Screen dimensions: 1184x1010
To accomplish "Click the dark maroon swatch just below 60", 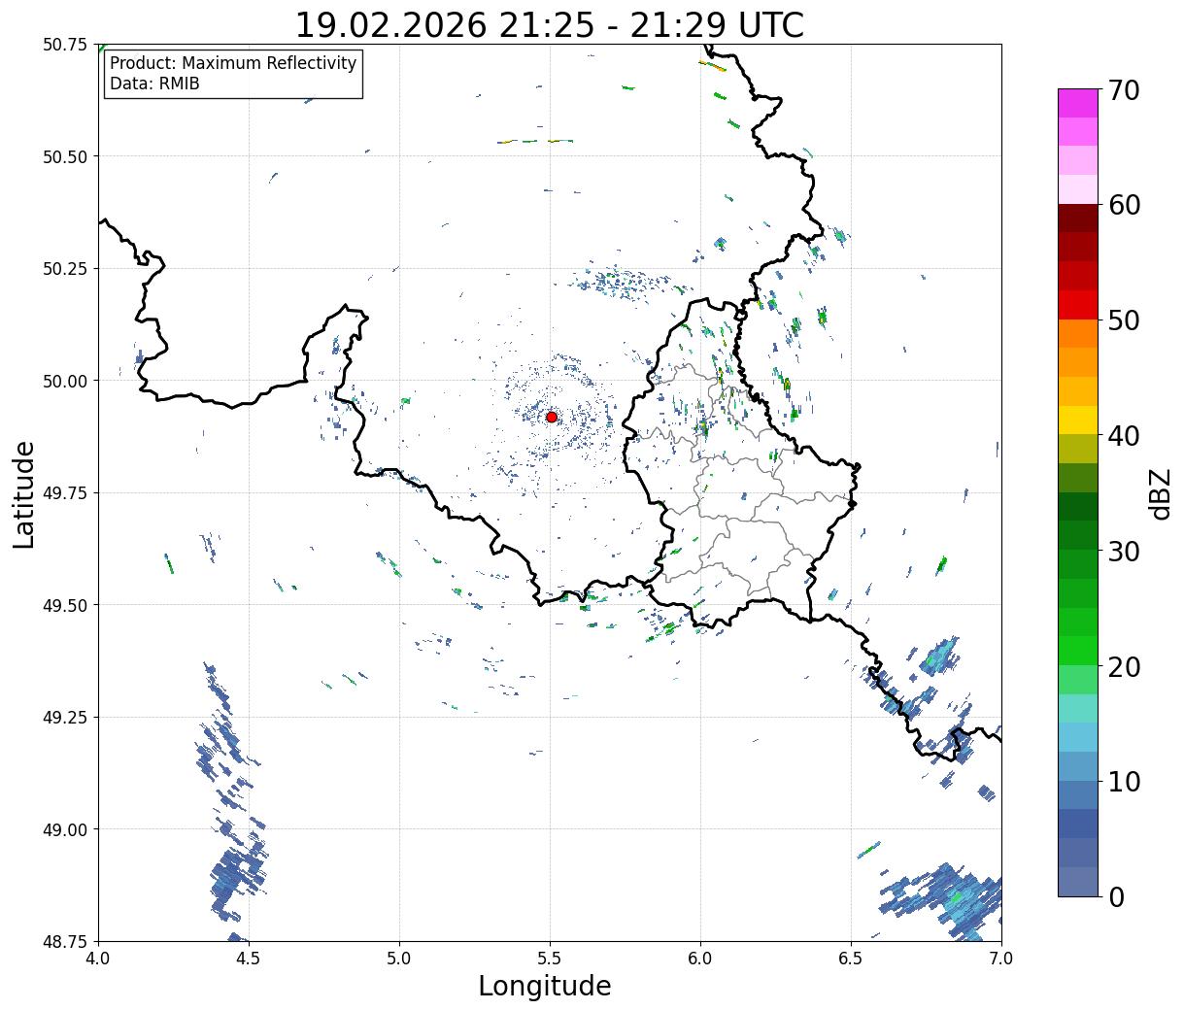I will pyautogui.click(x=1078, y=219).
